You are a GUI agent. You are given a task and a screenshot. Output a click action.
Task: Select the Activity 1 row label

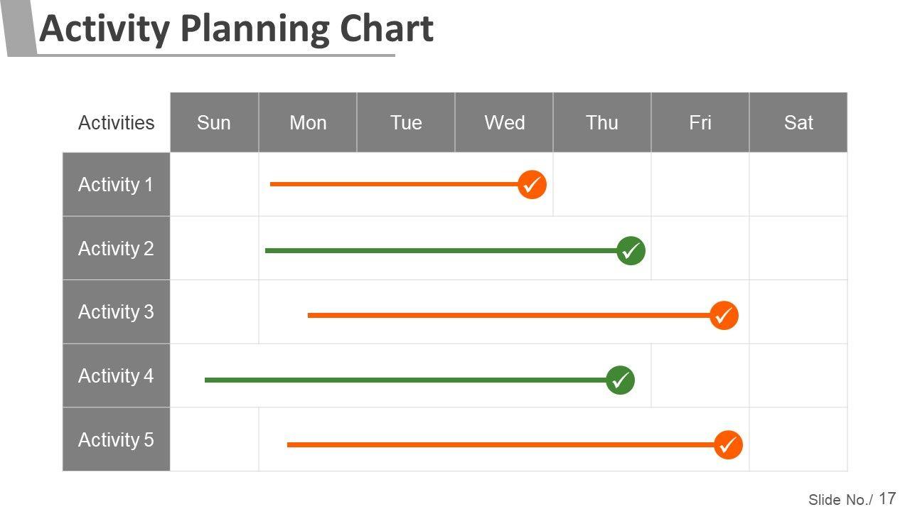[x=116, y=185]
